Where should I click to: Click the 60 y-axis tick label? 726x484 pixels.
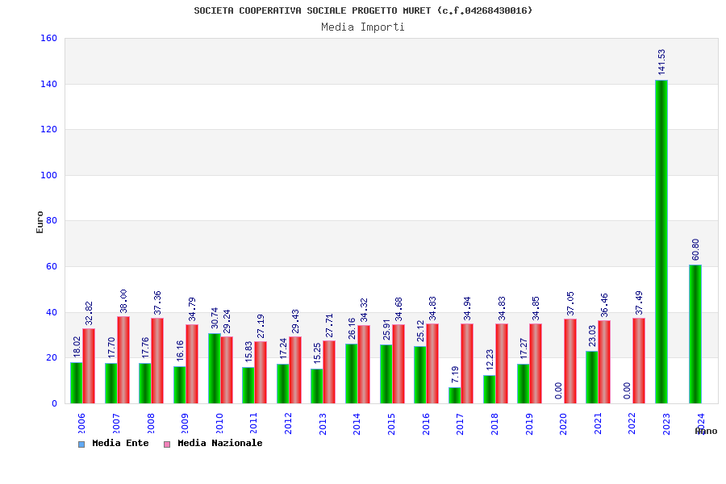[x=52, y=266]
